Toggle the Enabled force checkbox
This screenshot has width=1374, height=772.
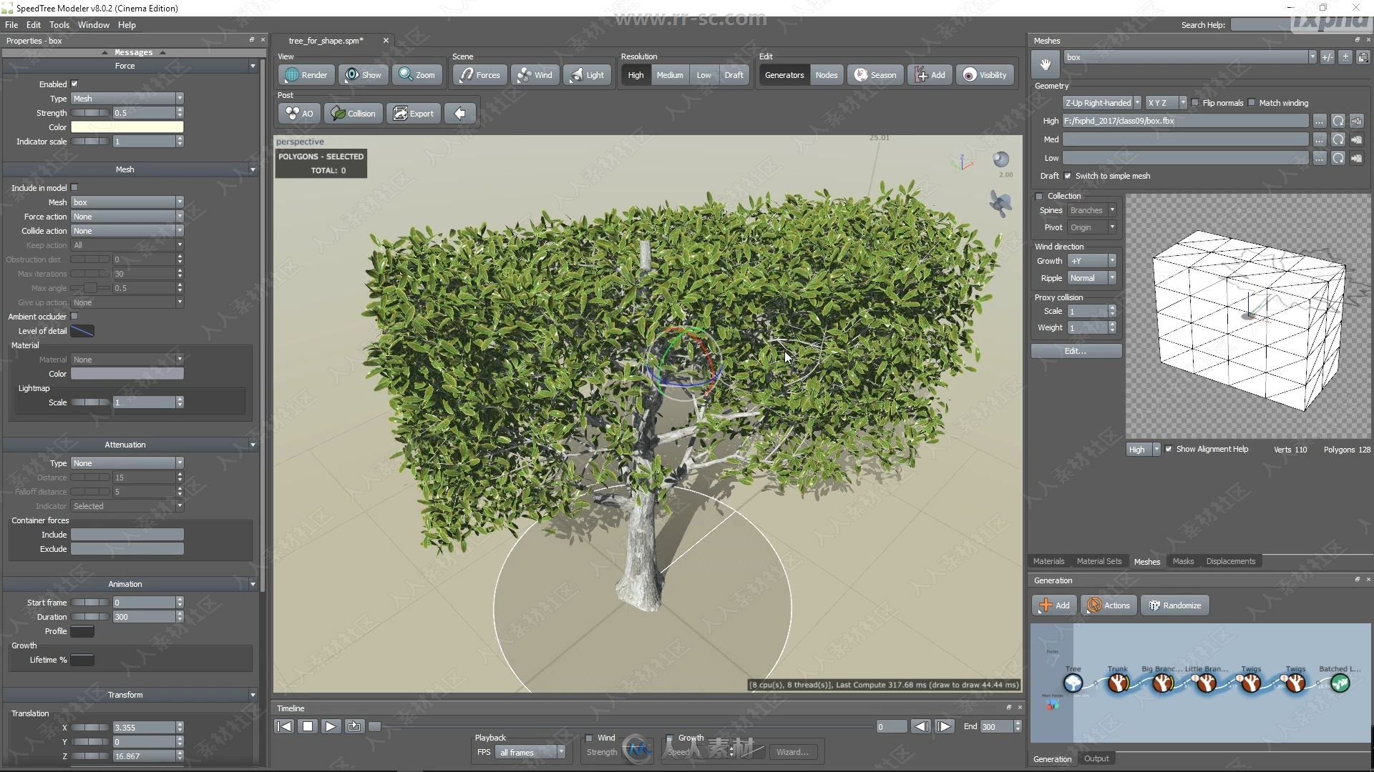(x=75, y=84)
